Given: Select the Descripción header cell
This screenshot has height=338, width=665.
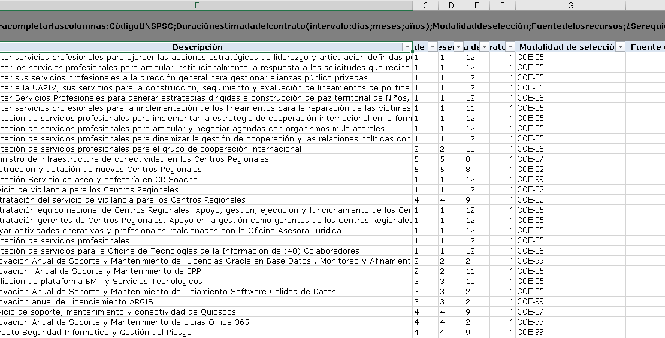Looking at the screenshot, I should point(206,47).
